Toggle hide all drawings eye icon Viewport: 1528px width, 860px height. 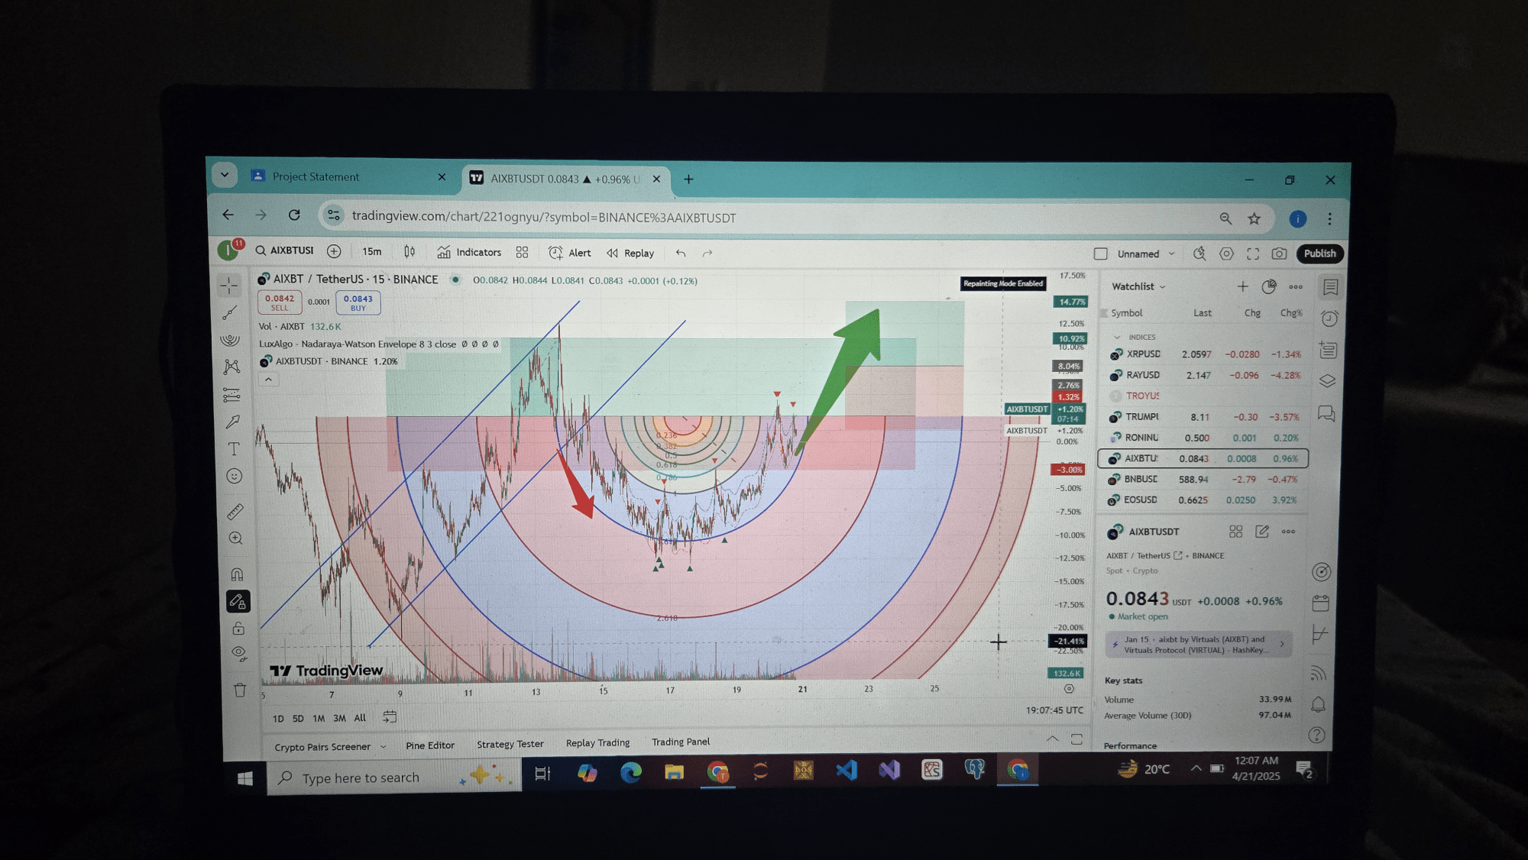point(238,654)
